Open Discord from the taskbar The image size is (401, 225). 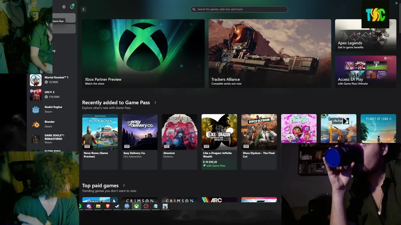pyautogui.click(x=89, y=206)
